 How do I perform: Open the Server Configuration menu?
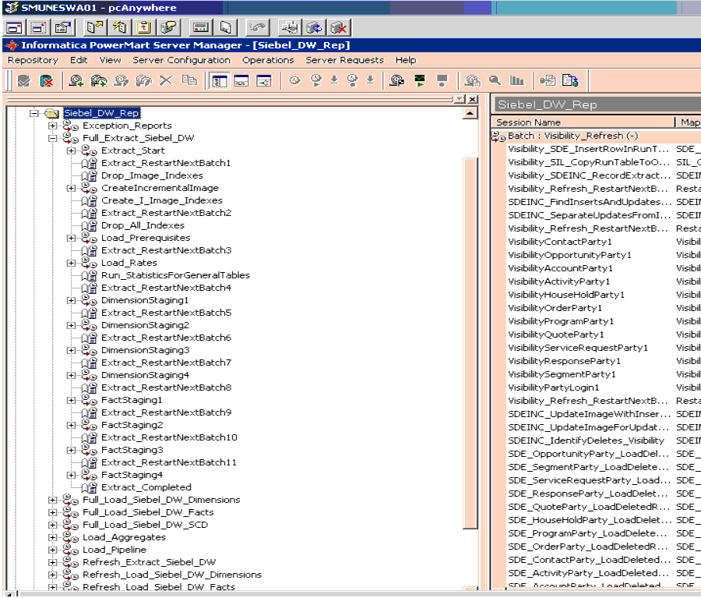point(181,60)
